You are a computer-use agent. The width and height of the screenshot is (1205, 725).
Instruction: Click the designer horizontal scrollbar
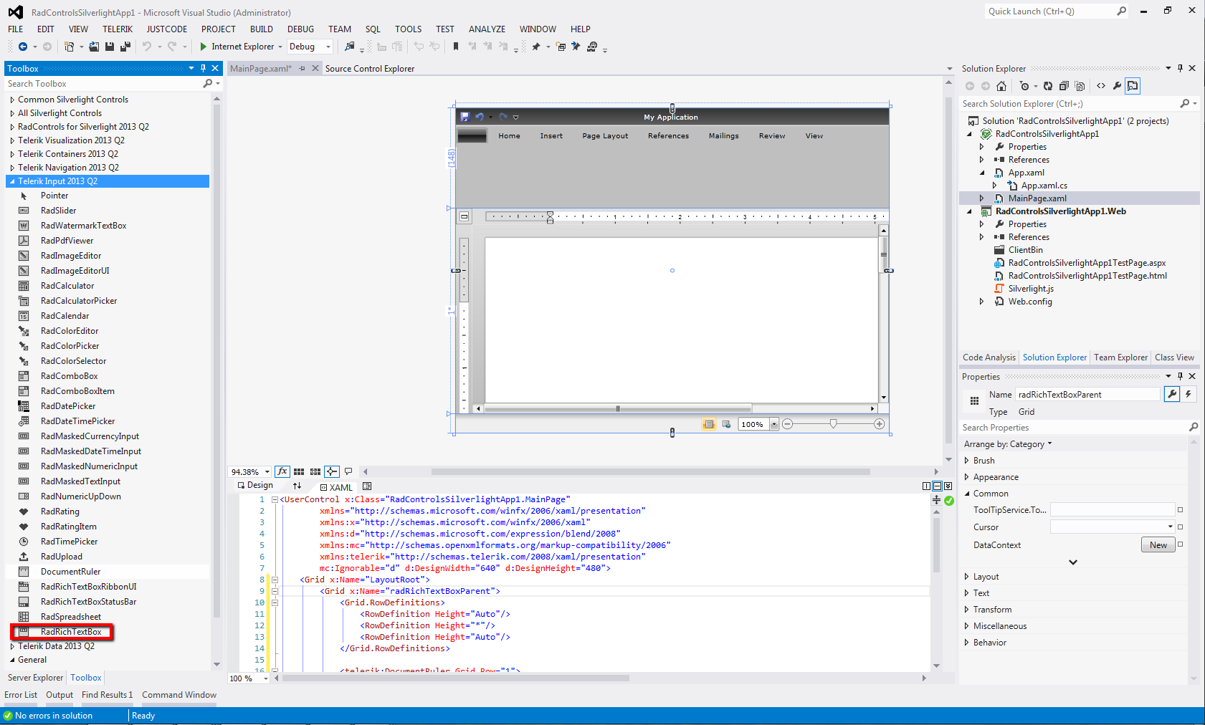tap(651, 471)
